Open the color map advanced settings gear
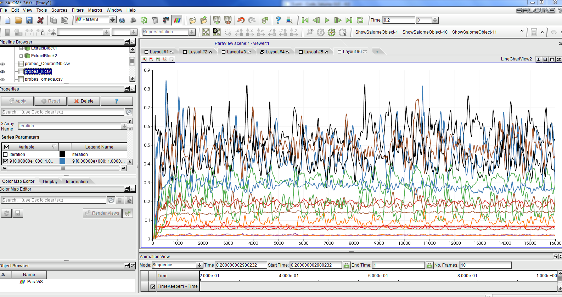The height and width of the screenshot is (297, 562). [111, 200]
